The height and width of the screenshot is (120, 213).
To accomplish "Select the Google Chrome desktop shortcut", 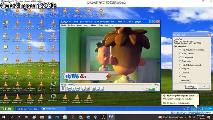I will coord(6,24).
